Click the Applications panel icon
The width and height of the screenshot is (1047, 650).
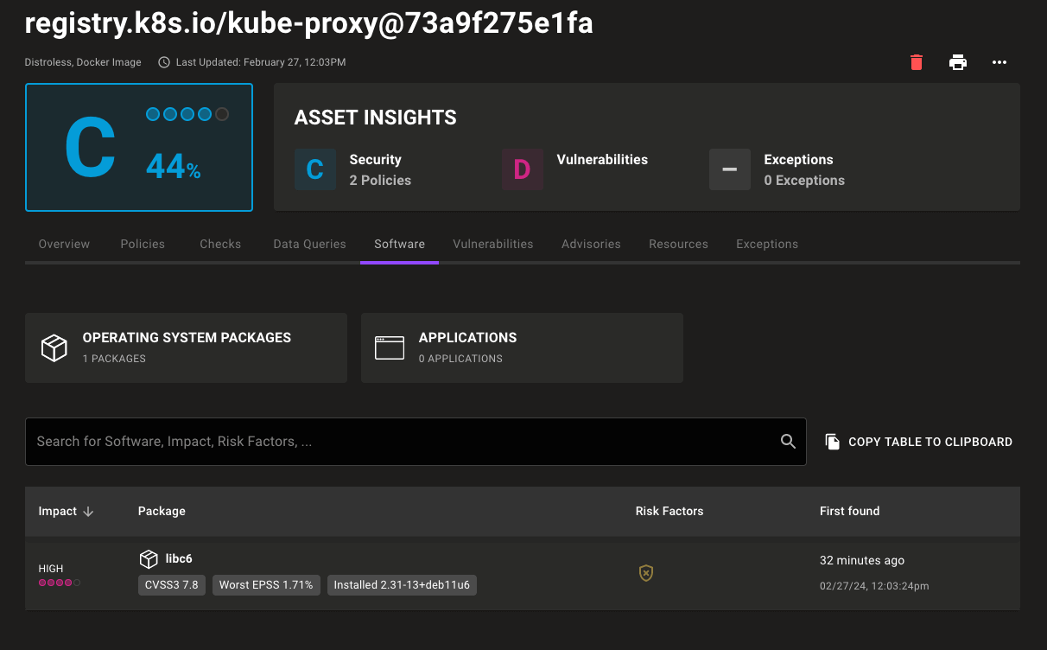pyautogui.click(x=390, y=347)
